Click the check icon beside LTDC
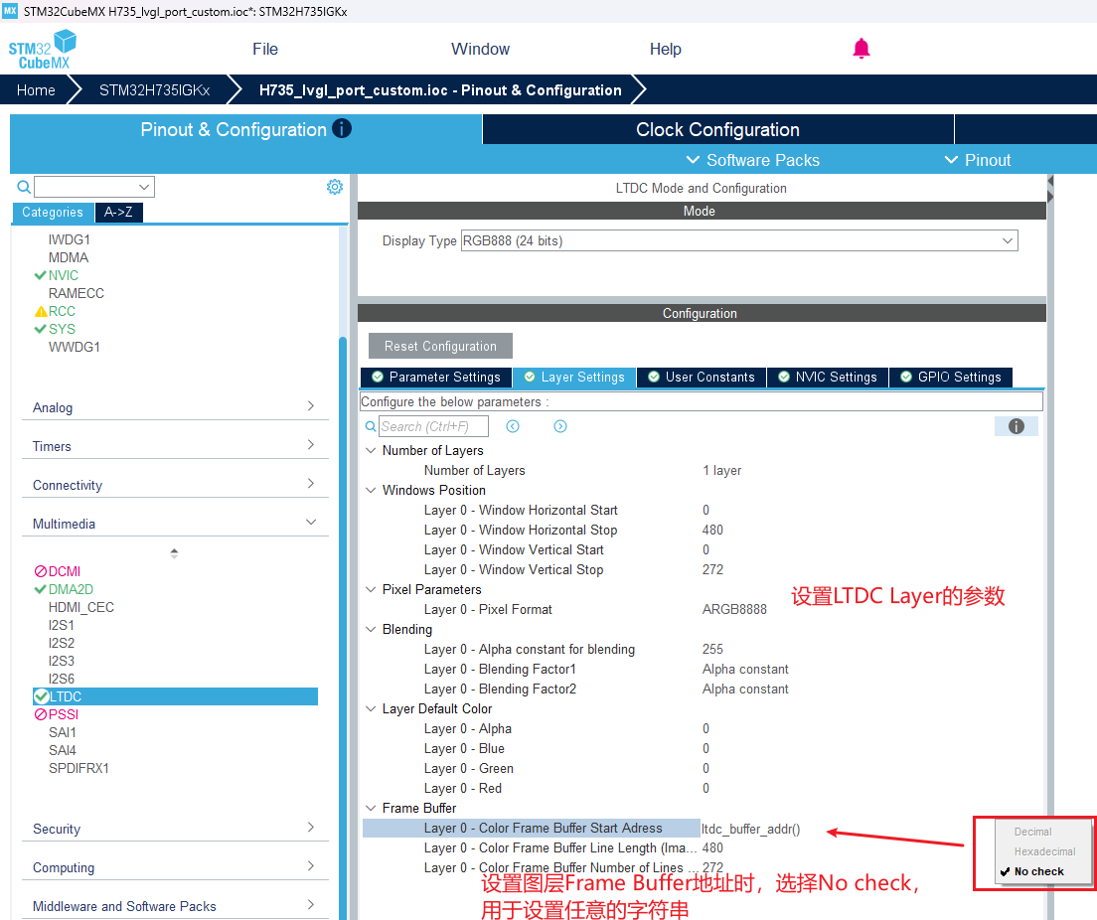This screenshot has height=920, width=1097. pyautogui.click(x=42, y=696)
